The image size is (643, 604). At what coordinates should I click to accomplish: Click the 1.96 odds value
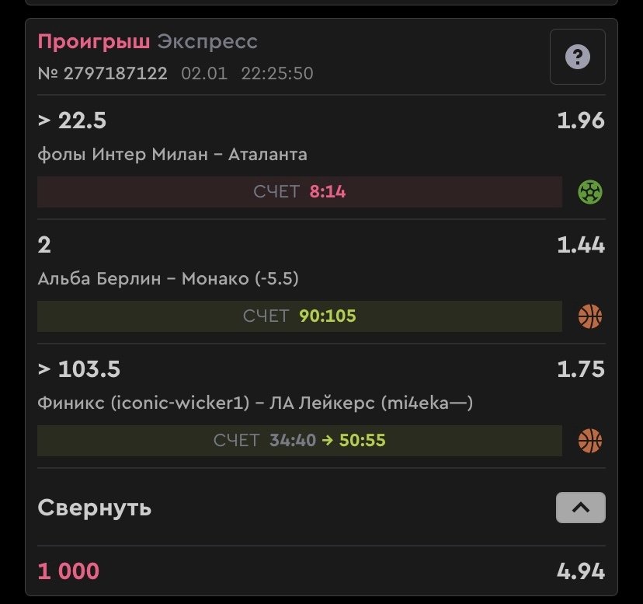click(x=580, y=120)
